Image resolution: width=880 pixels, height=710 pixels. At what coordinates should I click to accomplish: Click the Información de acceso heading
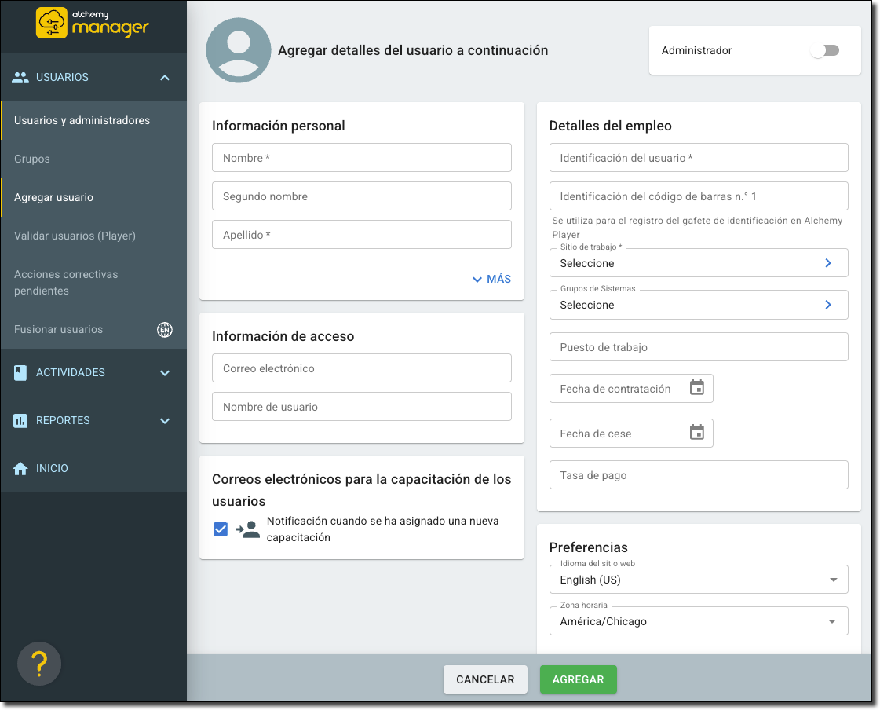[x=283, y=336]
